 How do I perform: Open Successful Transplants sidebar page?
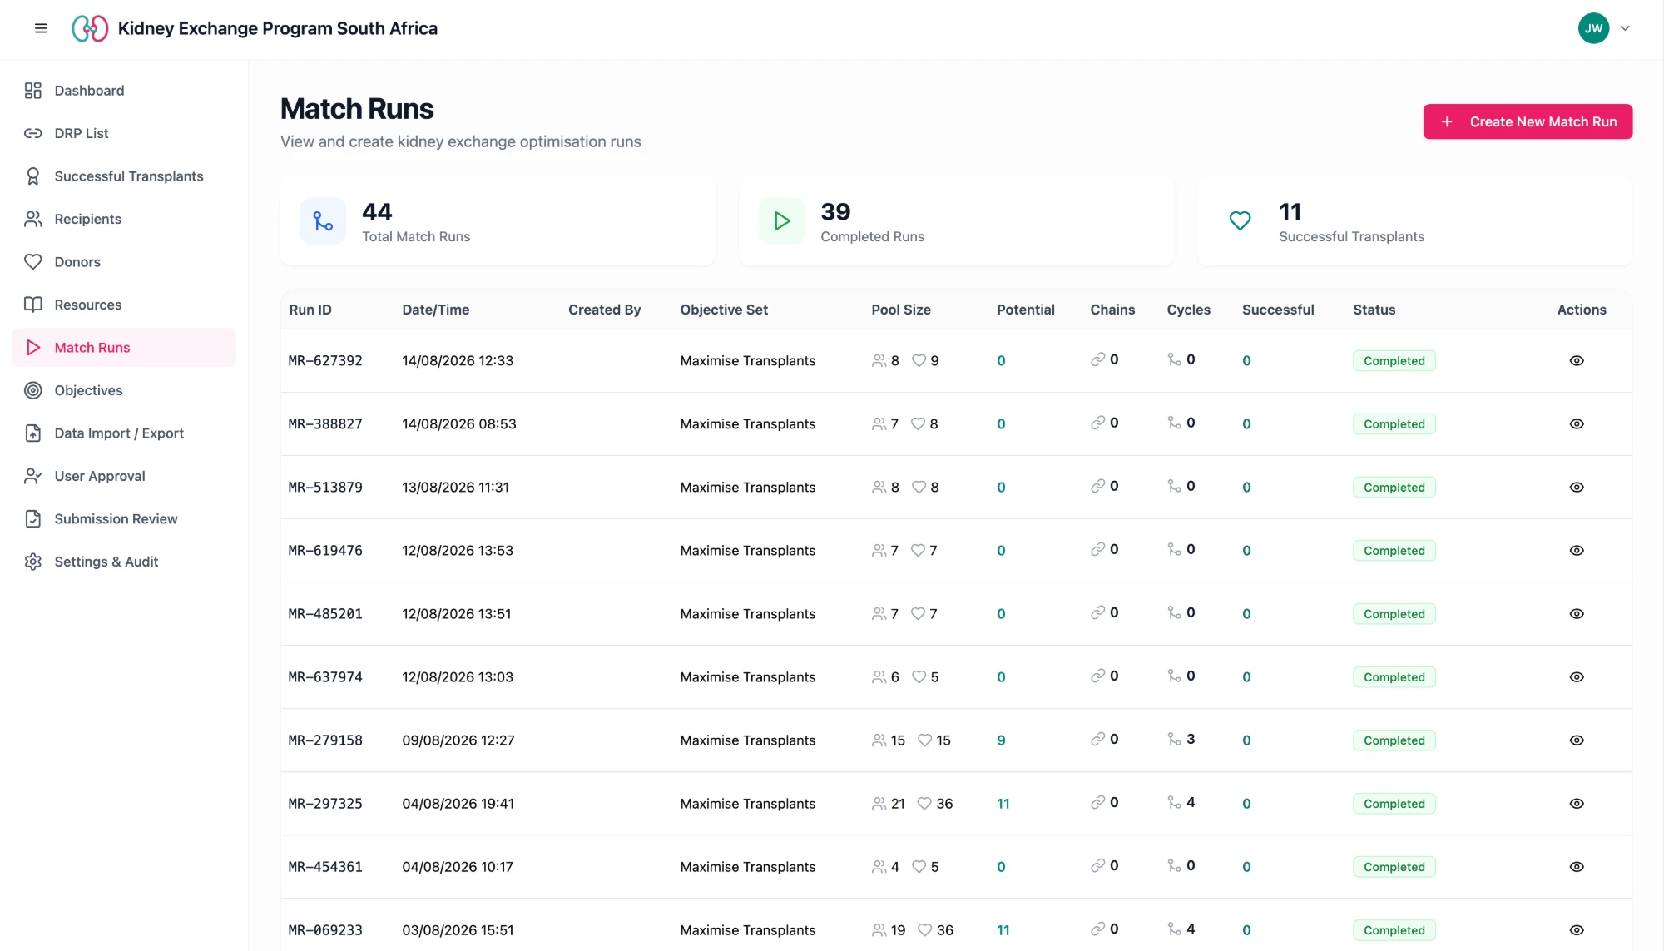[124, 176]
